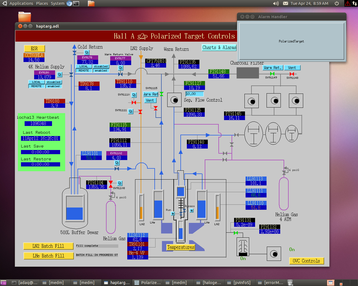
Task: Open Temperatures display
Action: pos(181,247)
